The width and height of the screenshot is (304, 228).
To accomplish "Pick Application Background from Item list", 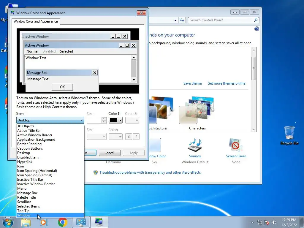I will (50, 140).
